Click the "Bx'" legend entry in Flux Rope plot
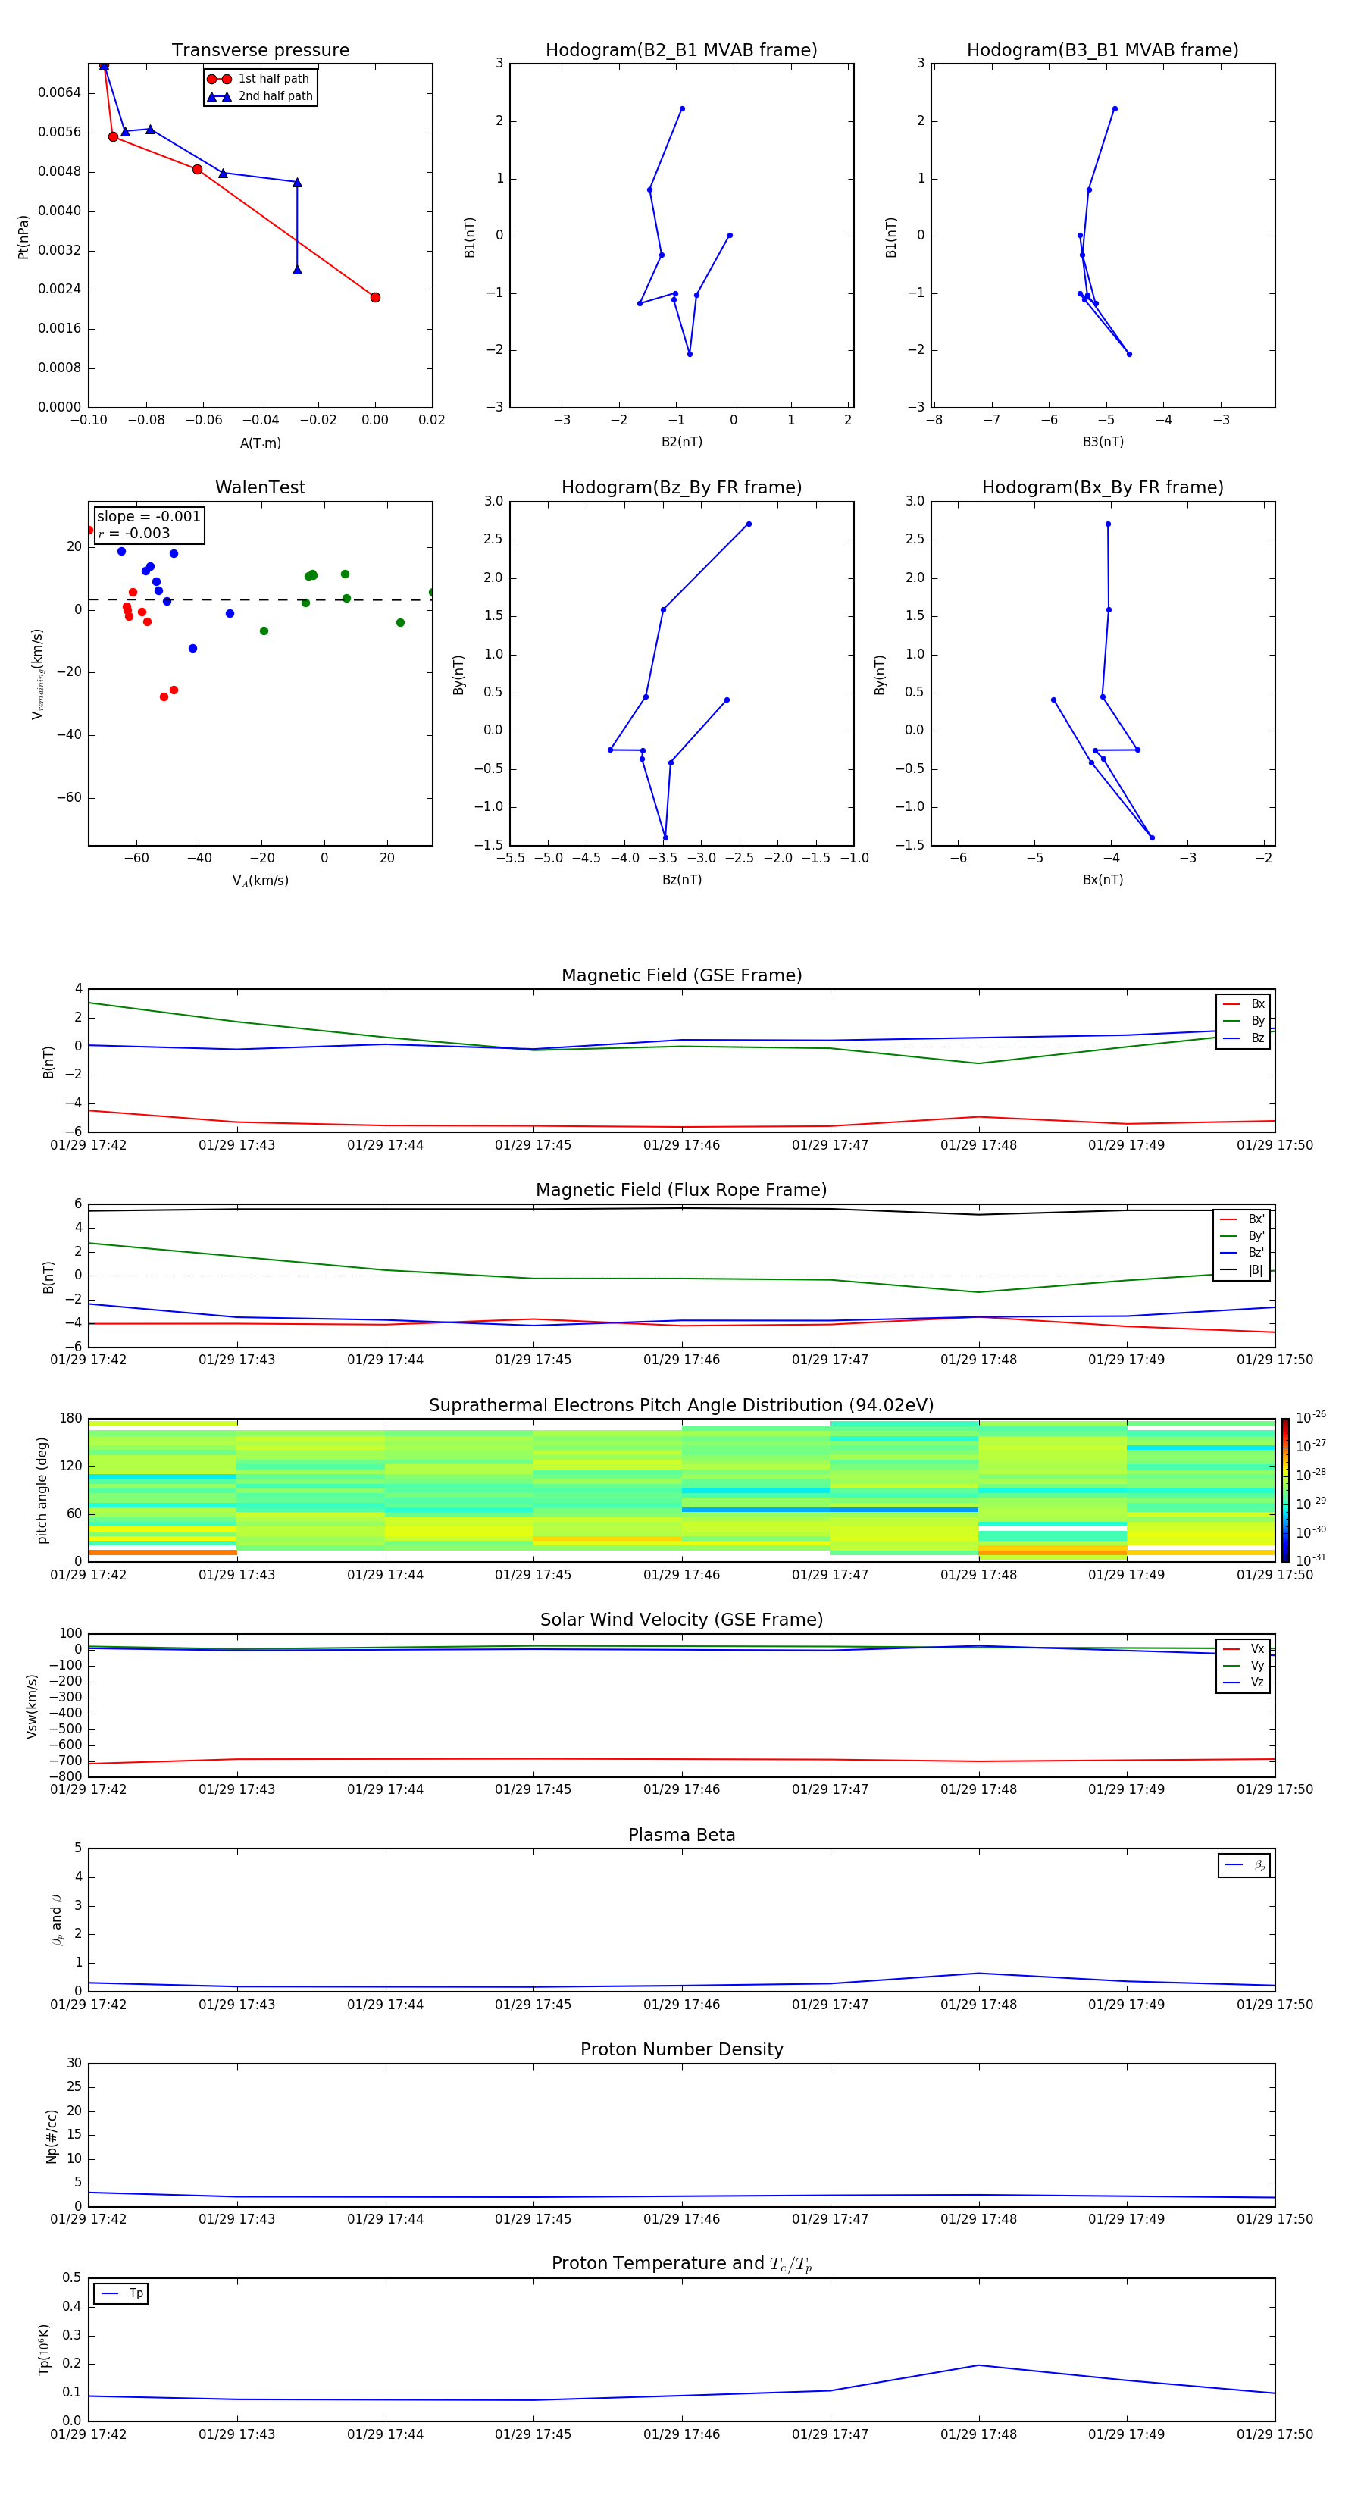The image size is (1364, 2501). 1243,1219
